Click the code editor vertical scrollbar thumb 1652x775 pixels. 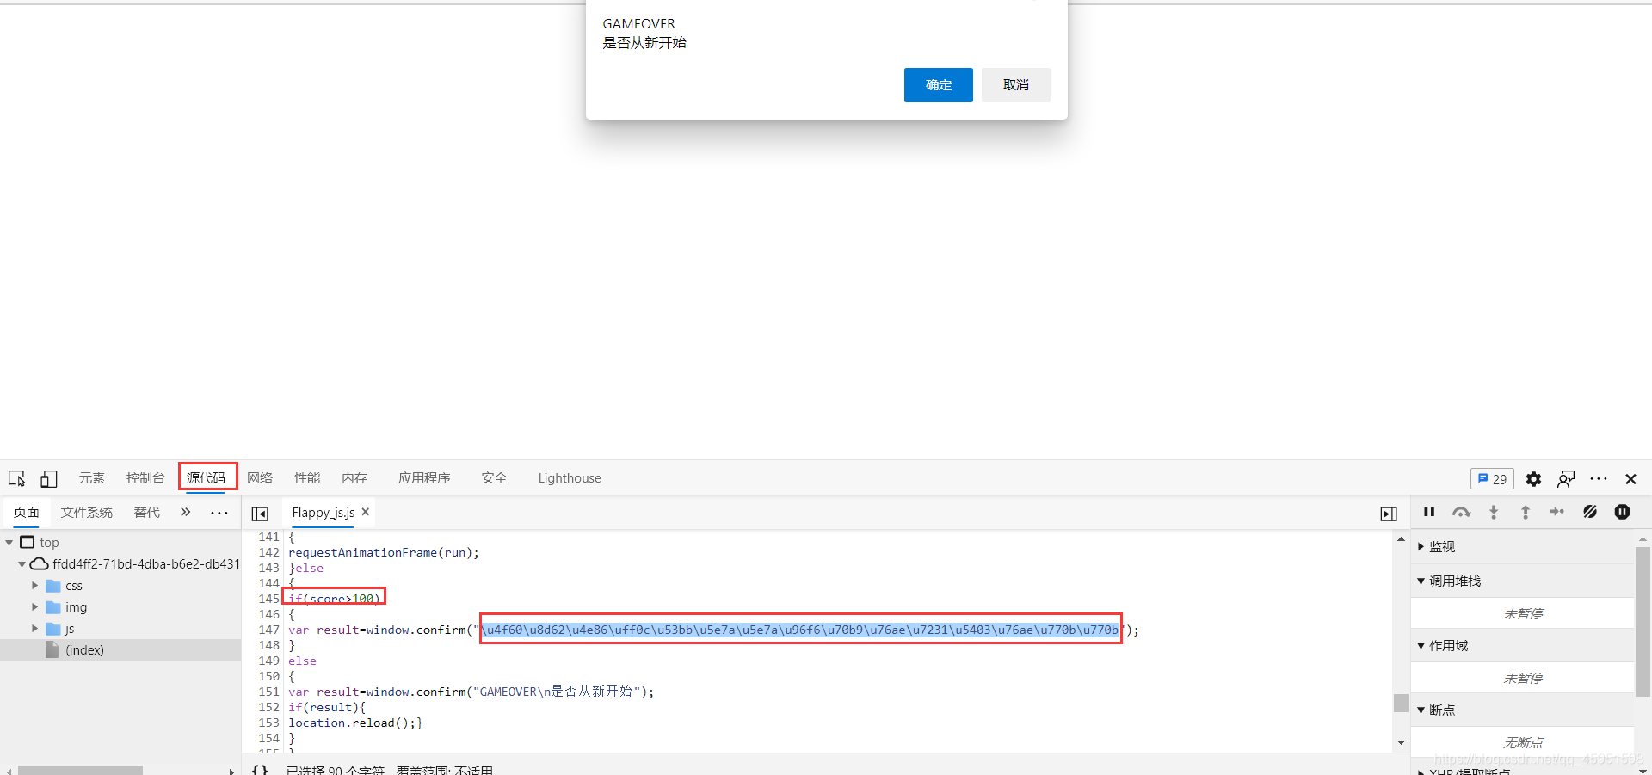pyautogui.click(x=1401, y=703)
